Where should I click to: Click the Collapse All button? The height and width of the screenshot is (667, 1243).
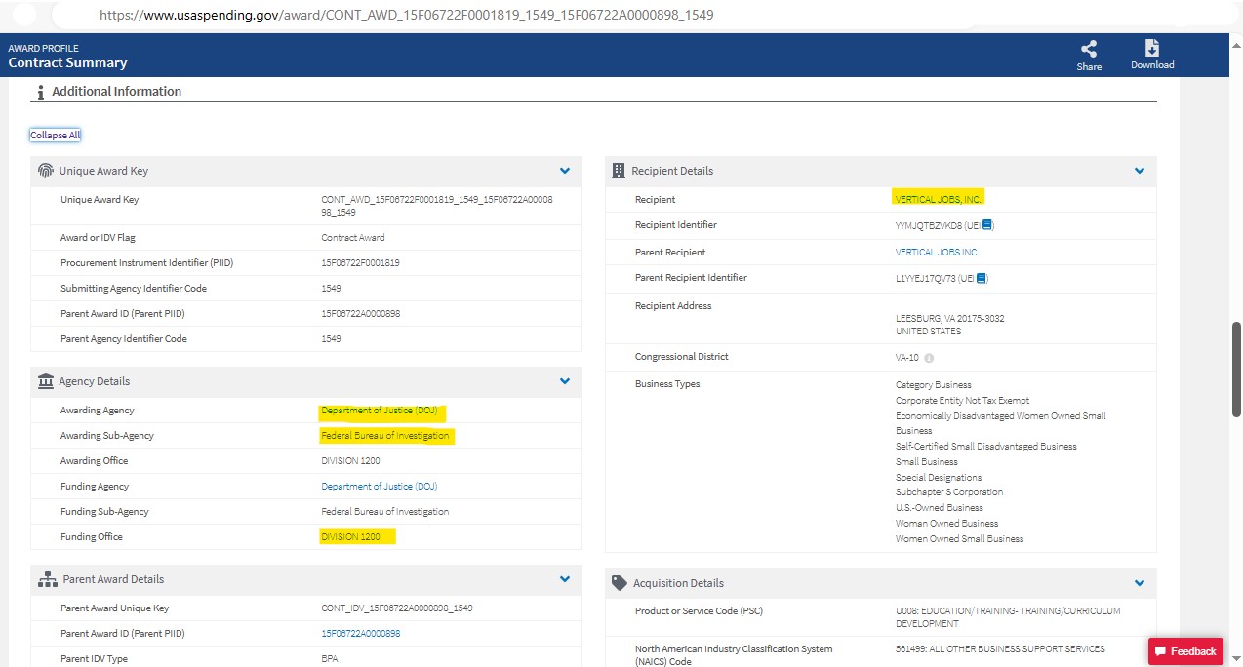(55, 135)
